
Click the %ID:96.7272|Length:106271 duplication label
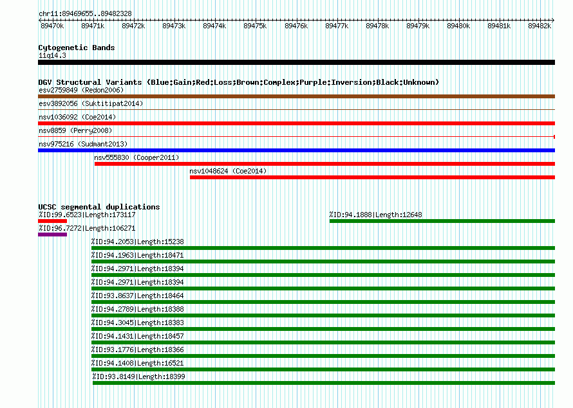point(87,228)
